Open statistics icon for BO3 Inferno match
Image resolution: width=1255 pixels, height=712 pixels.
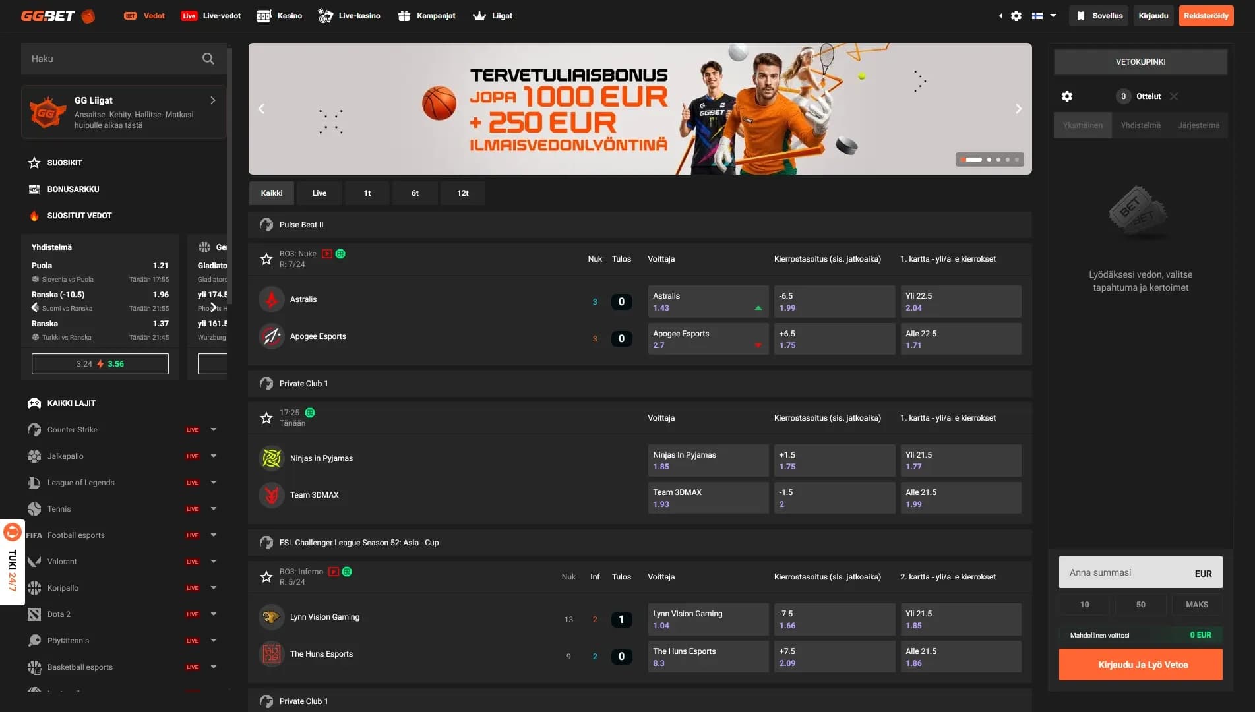[x=347, y=572]
